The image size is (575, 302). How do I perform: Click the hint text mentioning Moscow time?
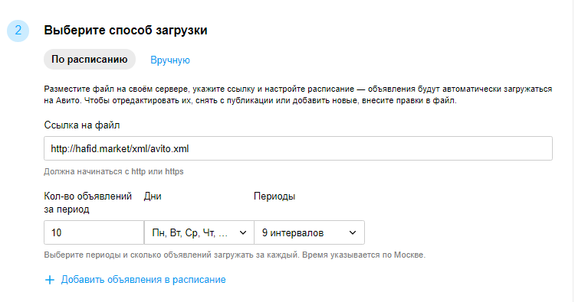235,255
